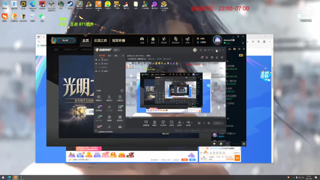Click the browser chat message input field

click(221, 158)
